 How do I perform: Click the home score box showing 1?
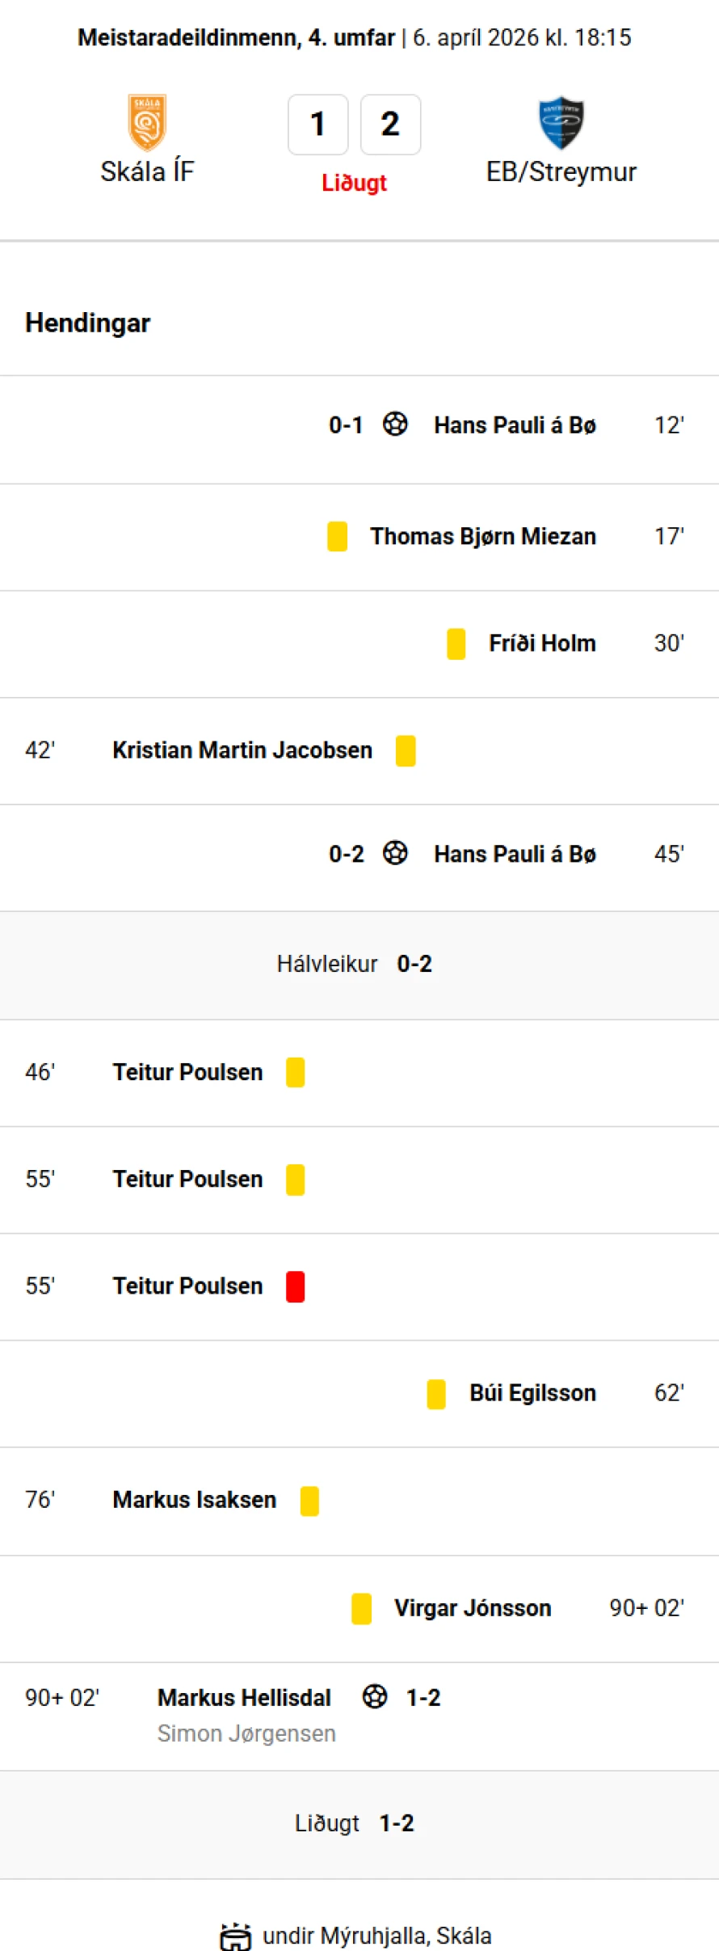(318, 125)
